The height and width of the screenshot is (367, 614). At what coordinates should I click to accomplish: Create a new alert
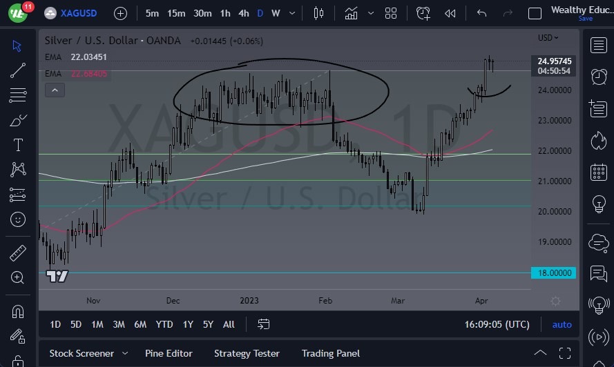point(423,13)
